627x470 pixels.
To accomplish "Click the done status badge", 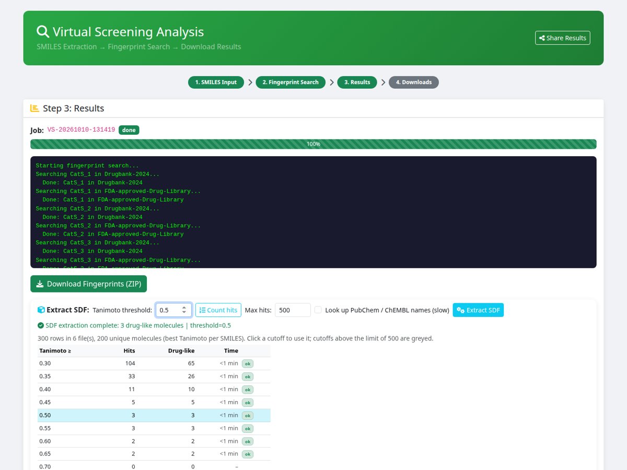I will click(x=129, y=130).
